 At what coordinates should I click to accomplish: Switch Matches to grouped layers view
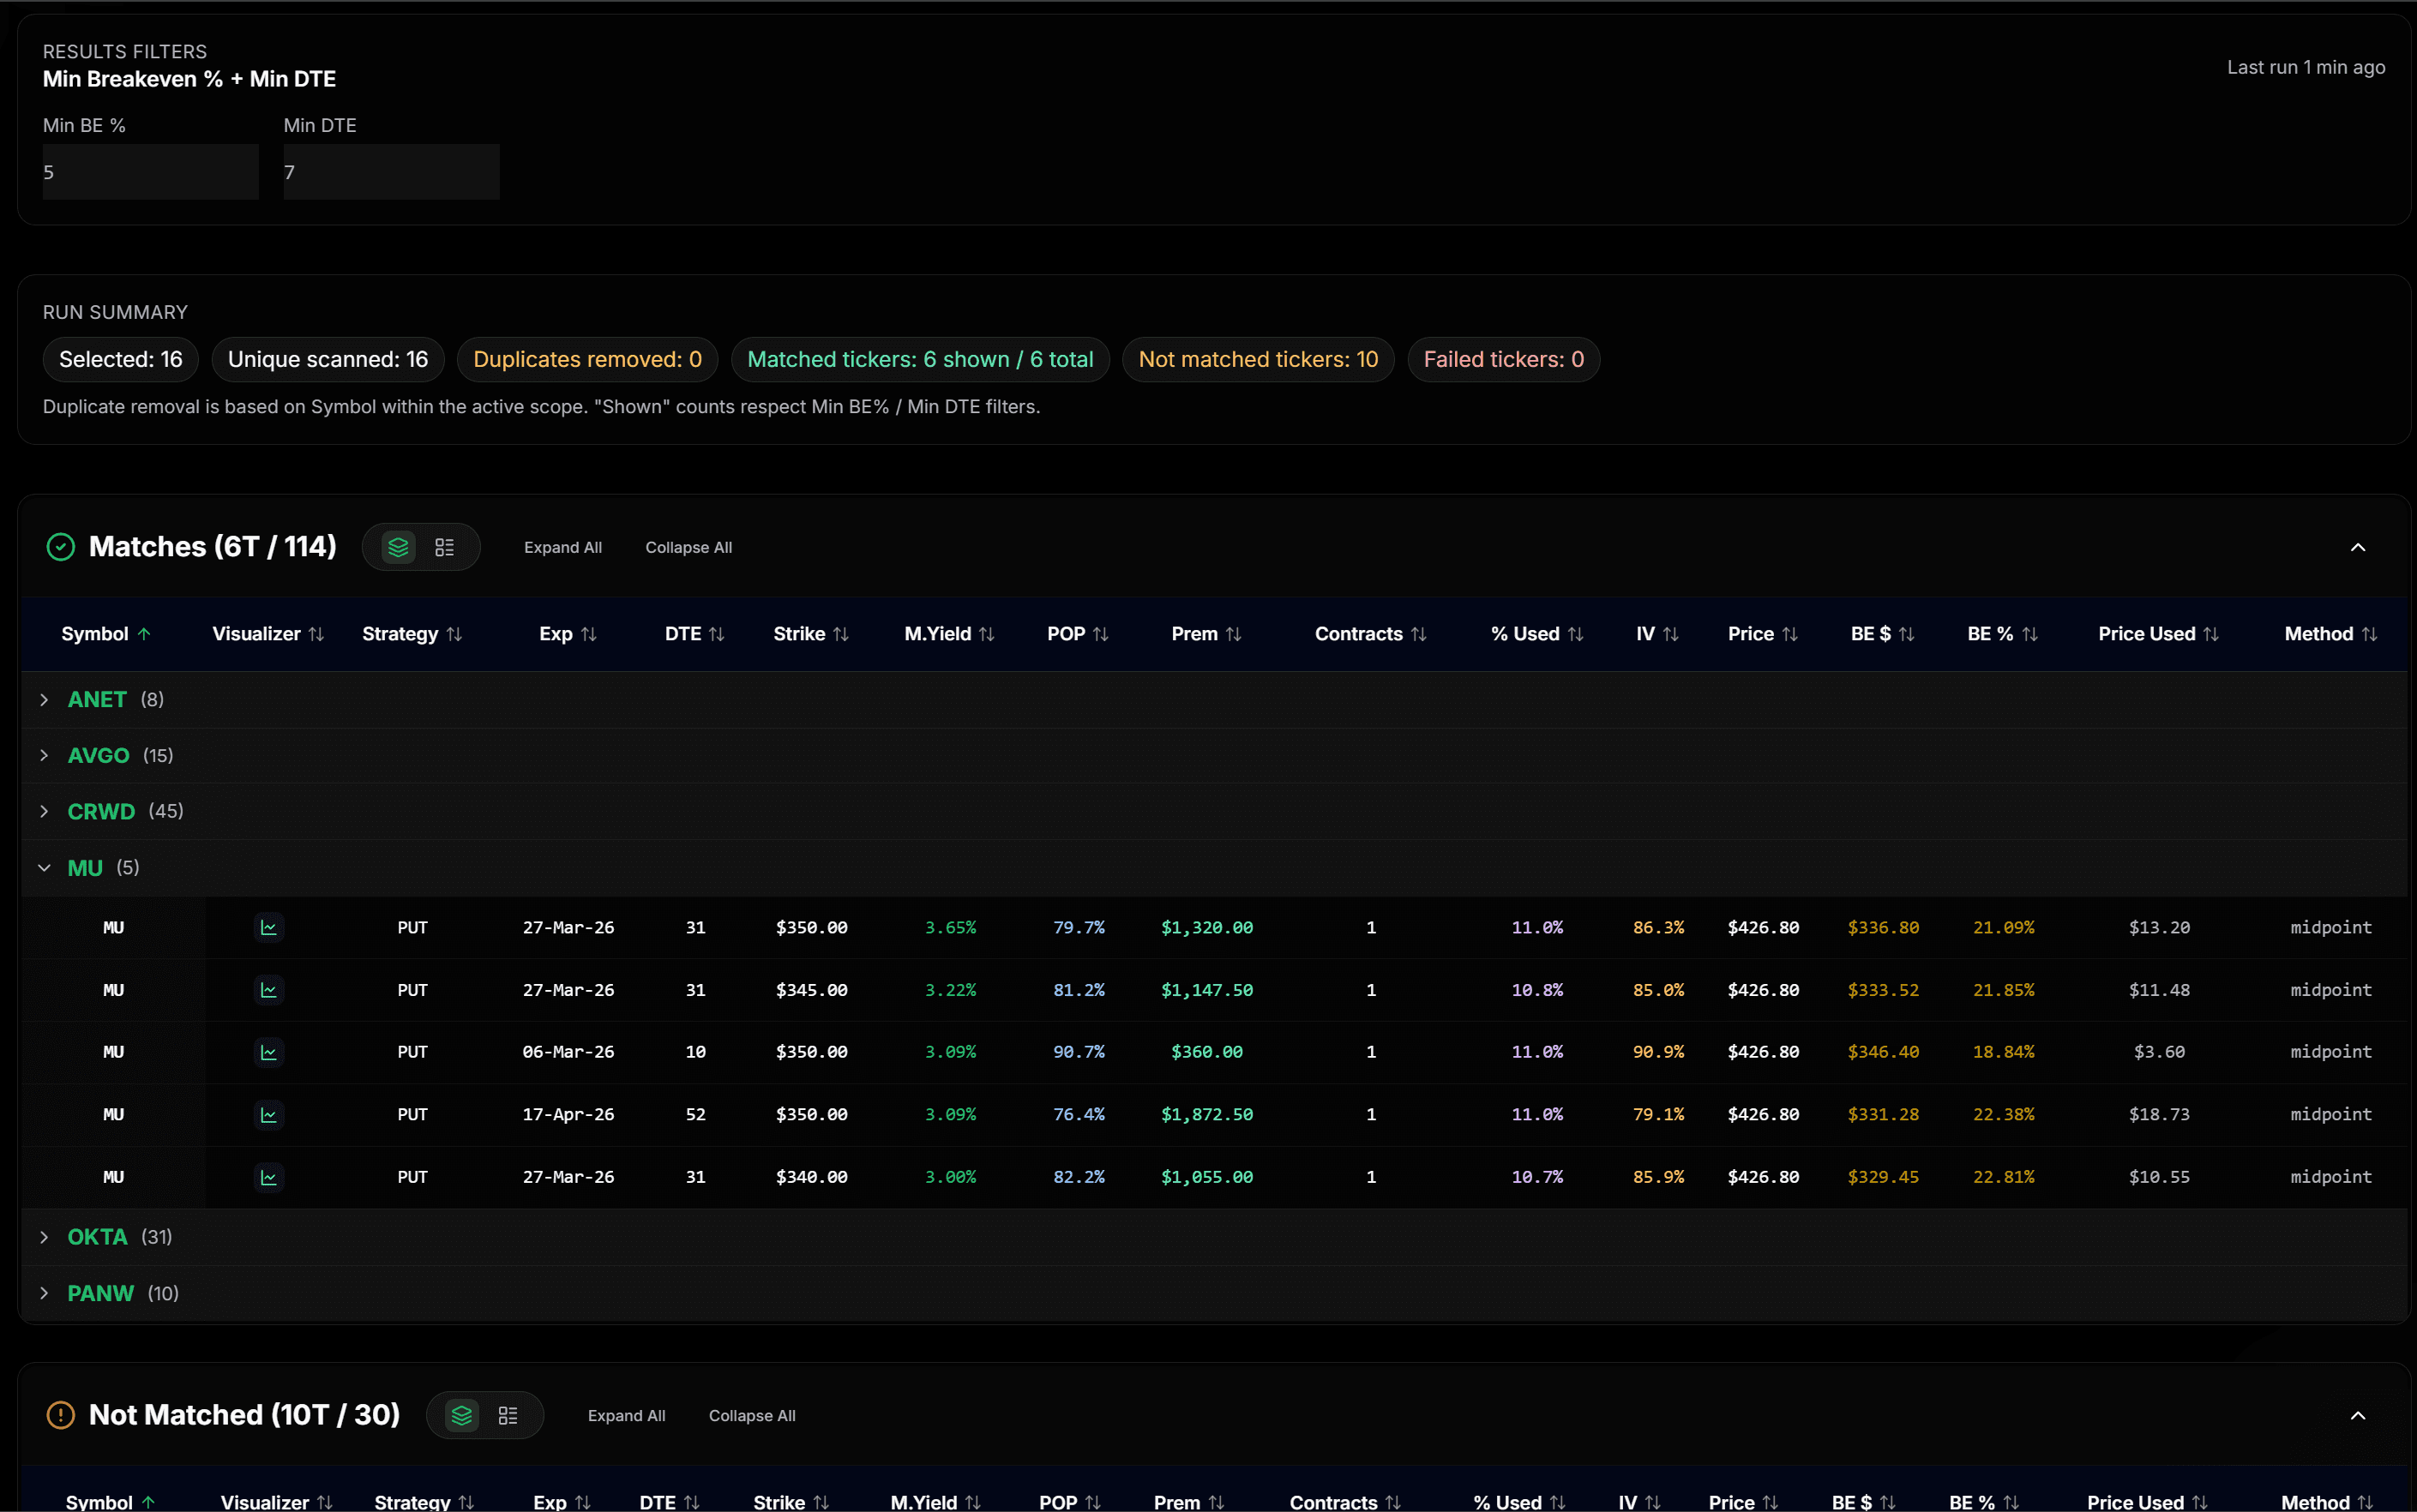(398, 547)
